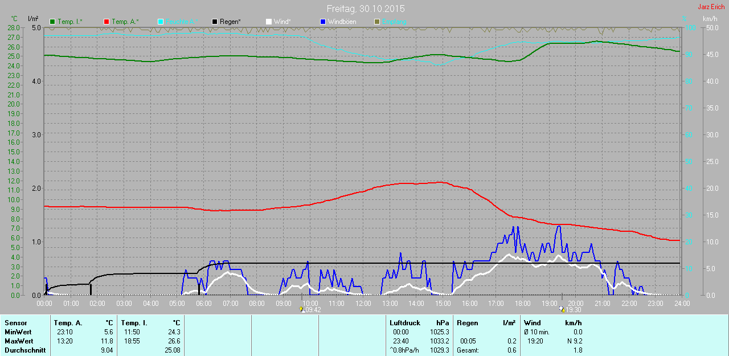Click the 06:00 time axis label

pyautogui.click(x=204, y=304)
